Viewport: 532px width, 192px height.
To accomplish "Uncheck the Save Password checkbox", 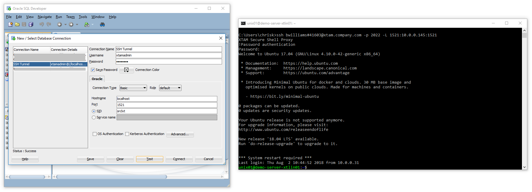I will [93, 70].
